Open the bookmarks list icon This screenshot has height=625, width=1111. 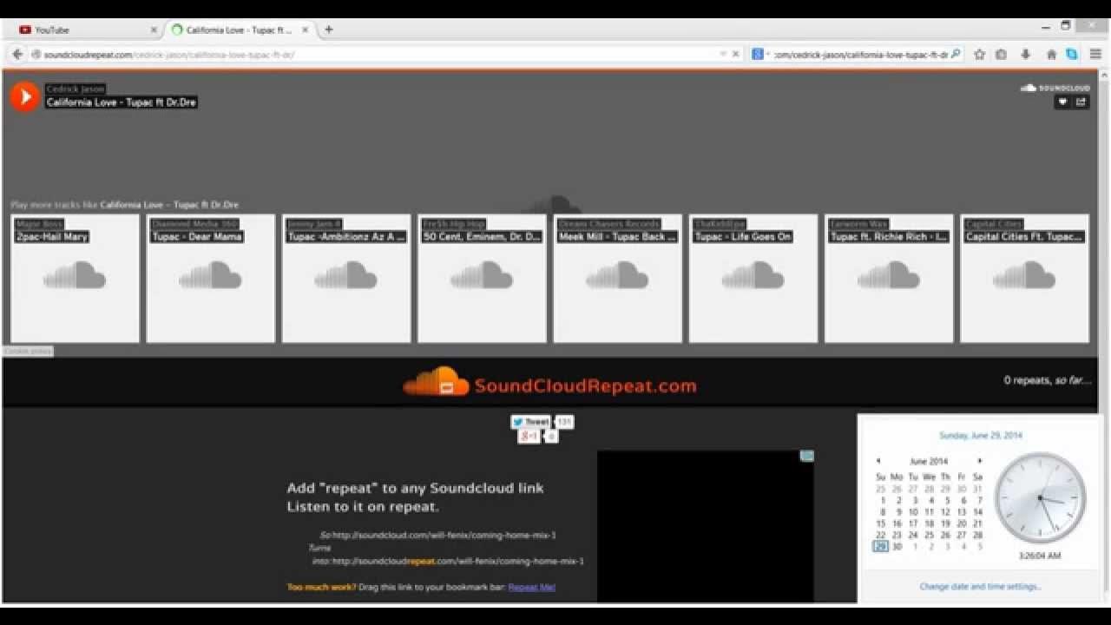click(1001, 54)
